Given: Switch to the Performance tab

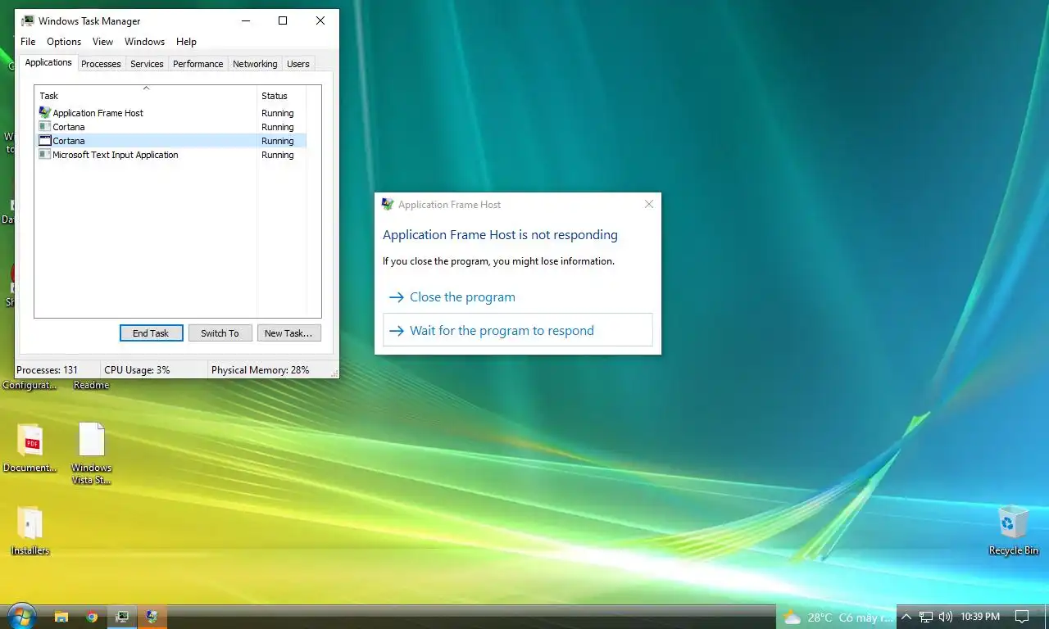Looking at the screenshot, I should (x=198, y=64).
